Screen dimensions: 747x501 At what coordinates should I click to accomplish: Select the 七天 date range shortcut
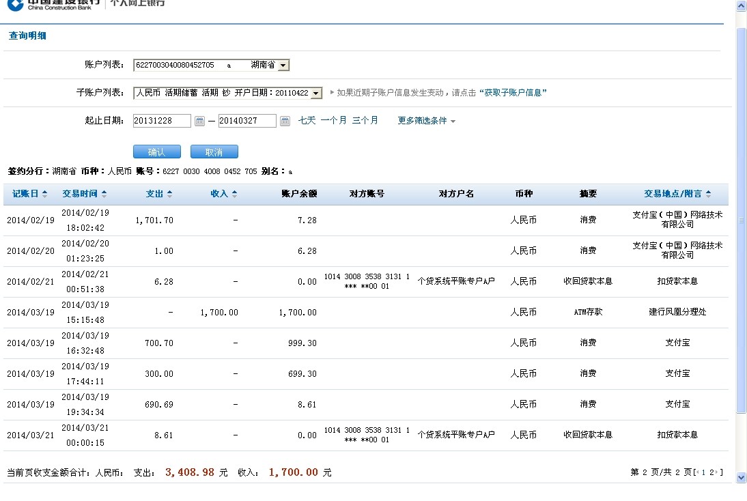(307, 120)
